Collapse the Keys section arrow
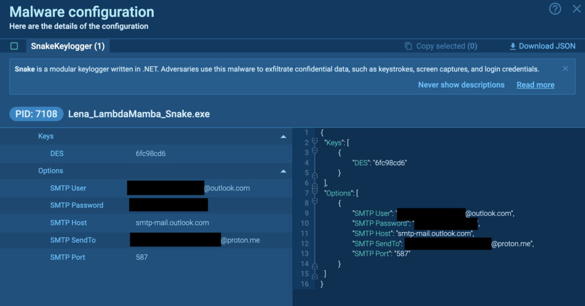 pos(283,137)
